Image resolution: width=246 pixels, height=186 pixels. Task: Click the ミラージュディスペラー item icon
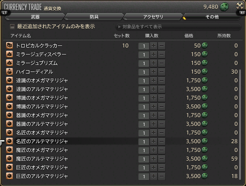click(9, 54)
